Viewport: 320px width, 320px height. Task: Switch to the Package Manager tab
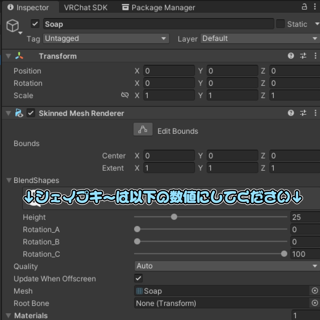[158, 7]
